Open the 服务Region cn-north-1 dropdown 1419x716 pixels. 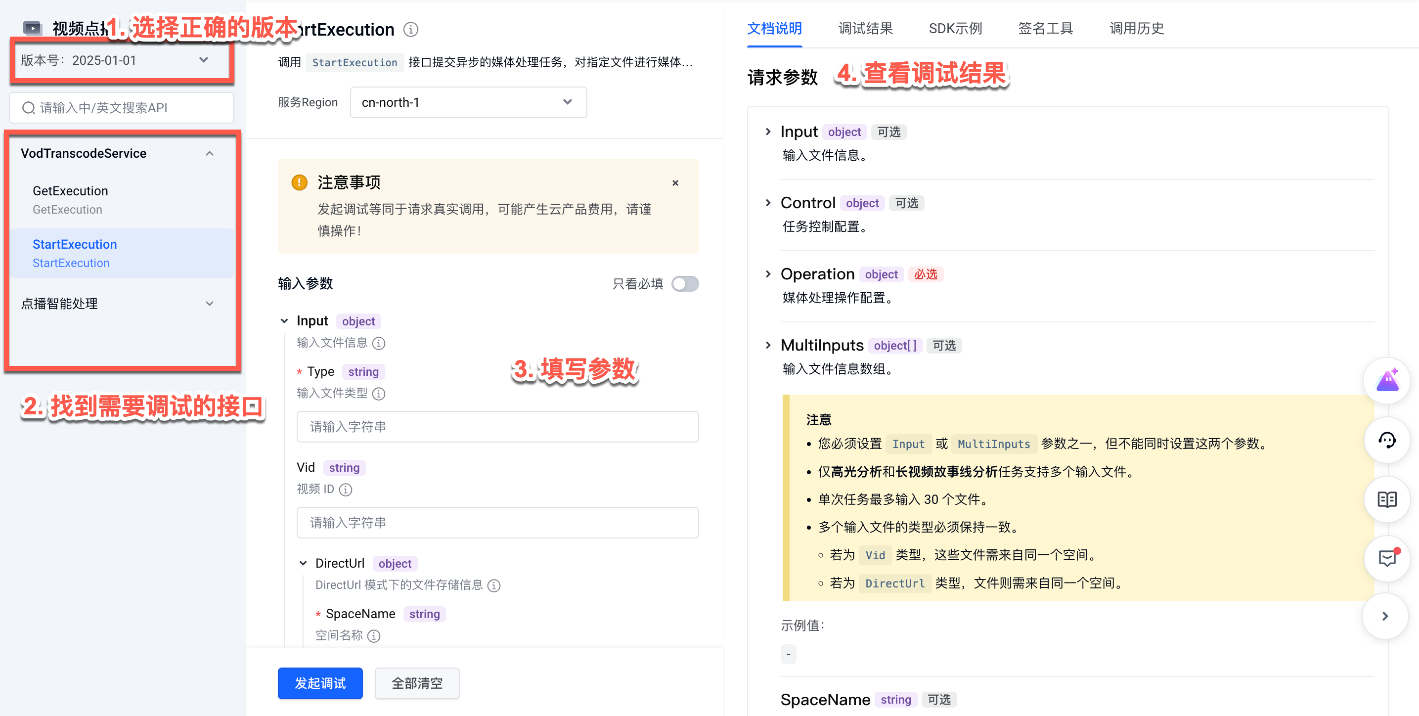click(468, 102)
